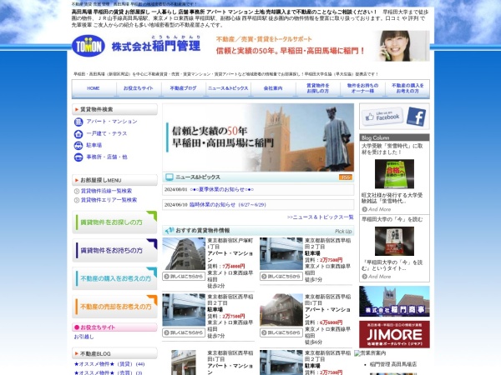Click the header banner with phone operator
The image size is (501, 375).
coord(322,46)
